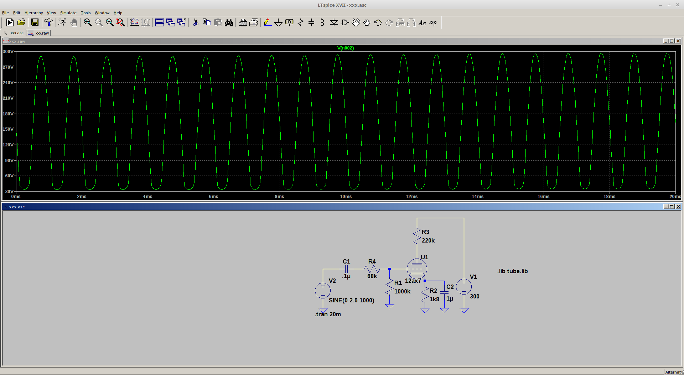
Task: Create a new schematic
Action: [10, 23]
